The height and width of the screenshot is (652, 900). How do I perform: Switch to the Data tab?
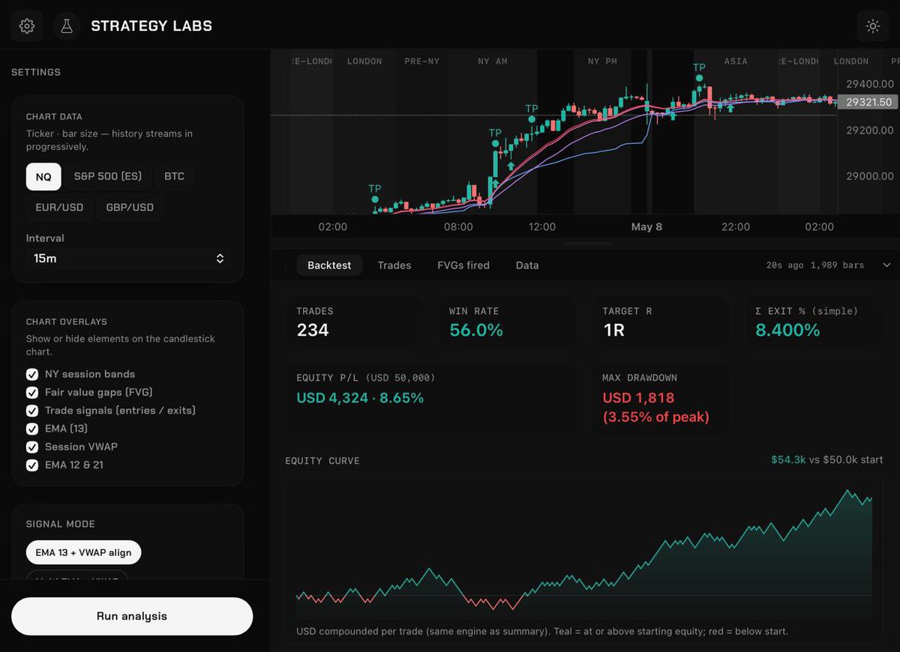pos(527,265)
